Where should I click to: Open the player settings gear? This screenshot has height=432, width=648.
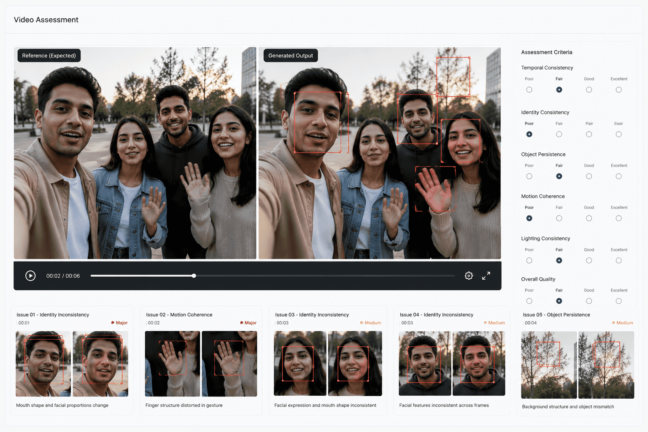click(x=469, y=275)
